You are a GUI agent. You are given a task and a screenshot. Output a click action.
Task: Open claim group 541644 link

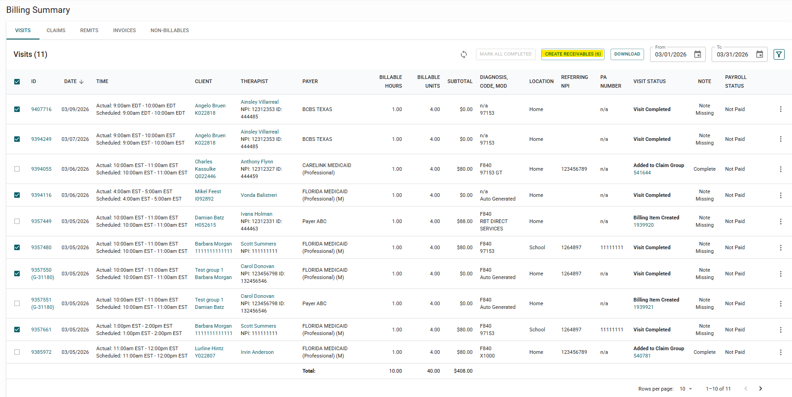(x=642, y=173)
